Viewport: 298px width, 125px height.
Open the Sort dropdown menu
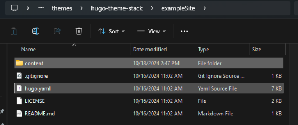coord(111,31)
